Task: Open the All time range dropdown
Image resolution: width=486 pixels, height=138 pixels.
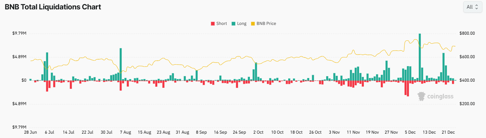Action: click(x=472, y=7)
